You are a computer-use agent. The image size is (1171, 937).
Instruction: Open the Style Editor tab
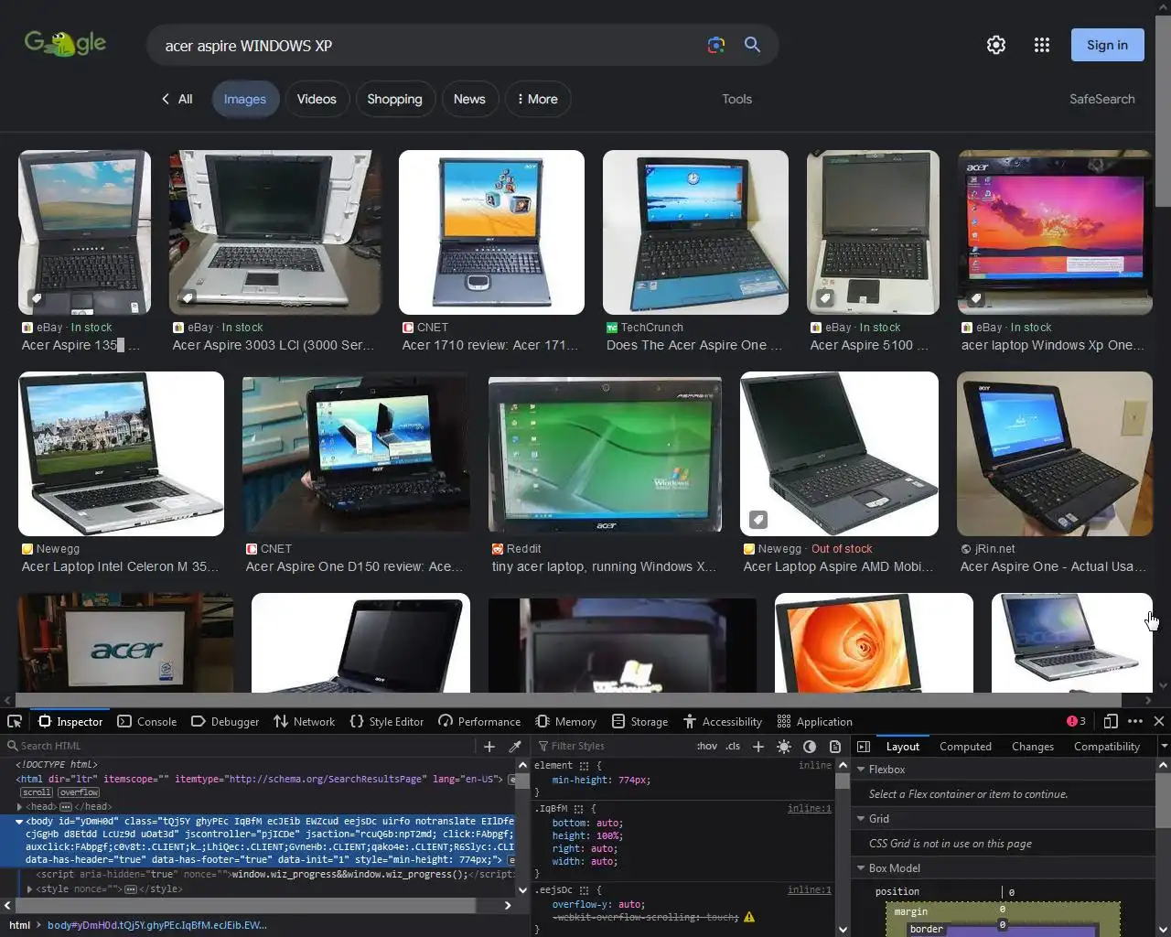click(x=387, y=721)
